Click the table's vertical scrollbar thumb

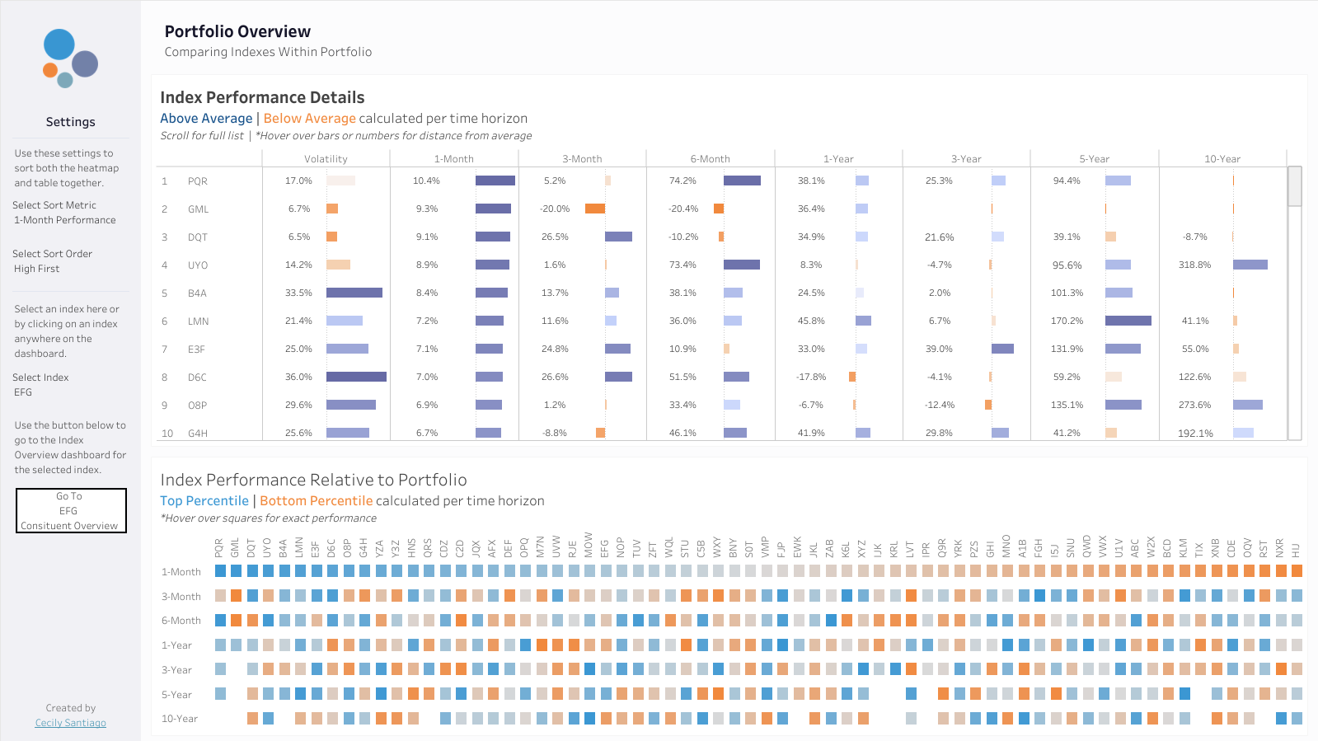coord(1294,186)
